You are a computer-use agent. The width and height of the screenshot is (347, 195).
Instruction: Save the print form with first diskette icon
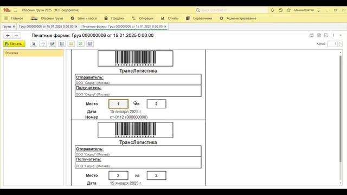62,44
